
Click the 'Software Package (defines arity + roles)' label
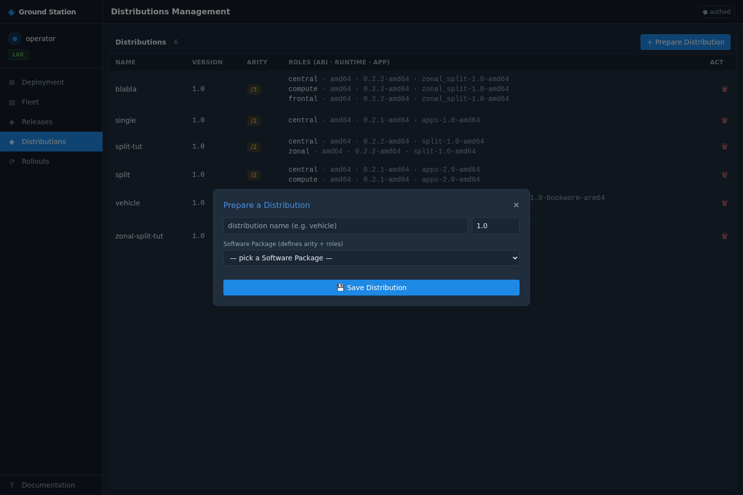283,244
